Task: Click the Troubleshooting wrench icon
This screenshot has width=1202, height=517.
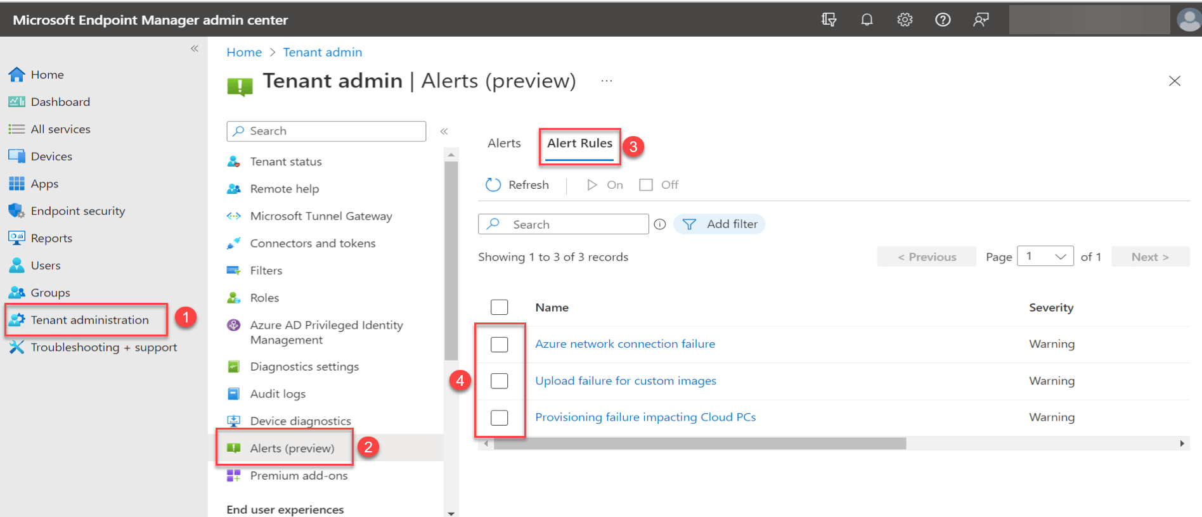Action: coord(16,347)
